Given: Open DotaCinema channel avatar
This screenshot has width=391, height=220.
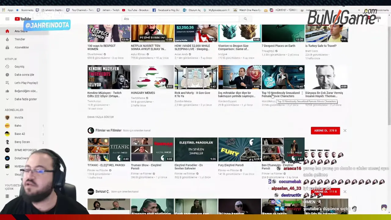Looking at the screenshot, I should pyautogui.click(x=7, y=158).
